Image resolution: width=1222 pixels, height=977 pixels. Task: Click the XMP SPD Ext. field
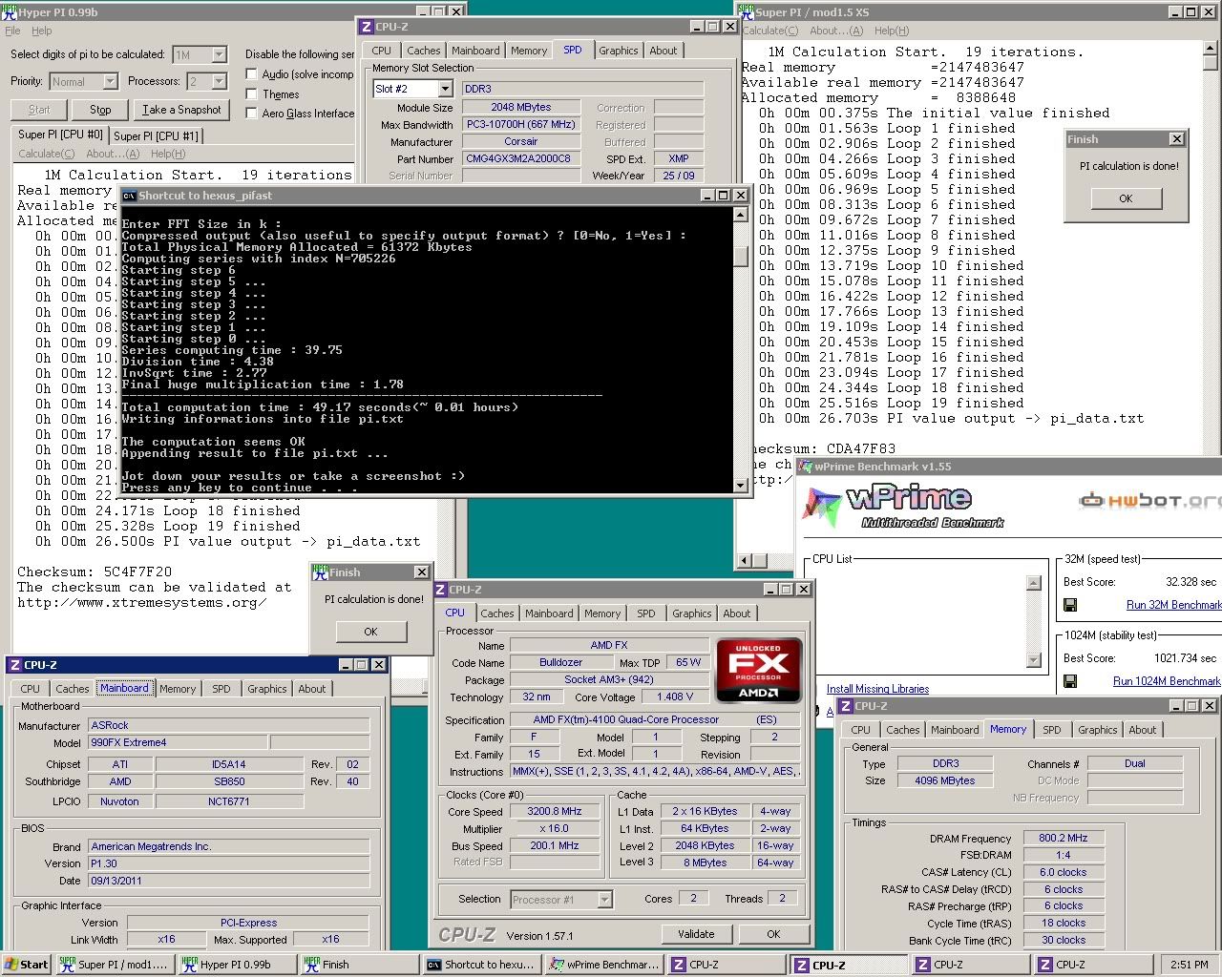pyautogui.click(x=679, y=158)
